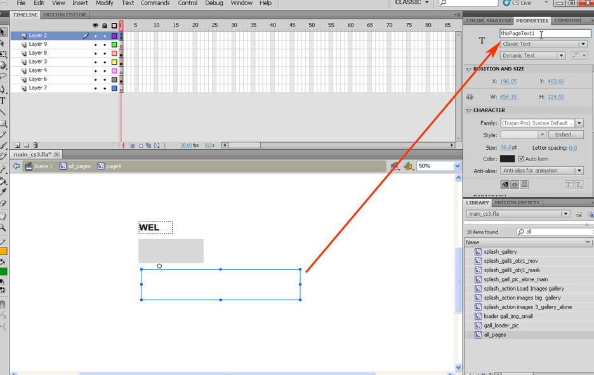Screen dimensions: 594x375
Task: Select the Eraser tool
Action: (3, 203)
